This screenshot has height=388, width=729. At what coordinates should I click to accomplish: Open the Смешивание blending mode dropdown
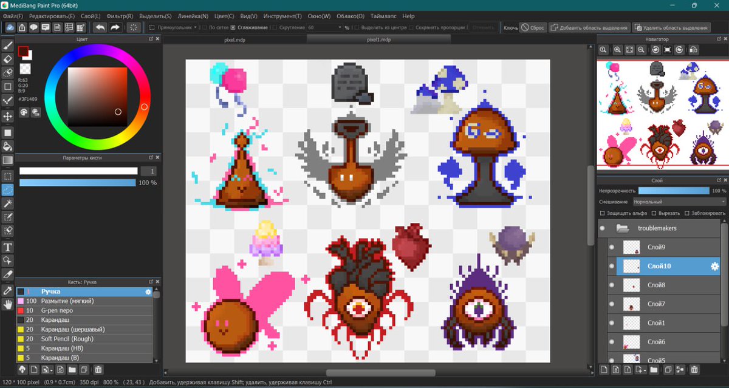(679, 202)
